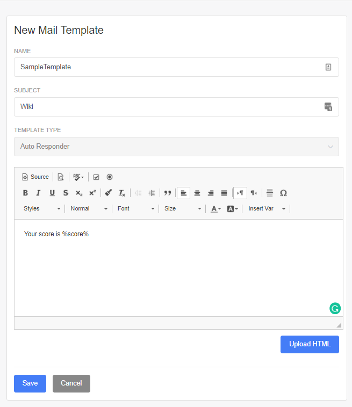
Task: Toggle text direction left to right
Action: [x=240, y=193]
